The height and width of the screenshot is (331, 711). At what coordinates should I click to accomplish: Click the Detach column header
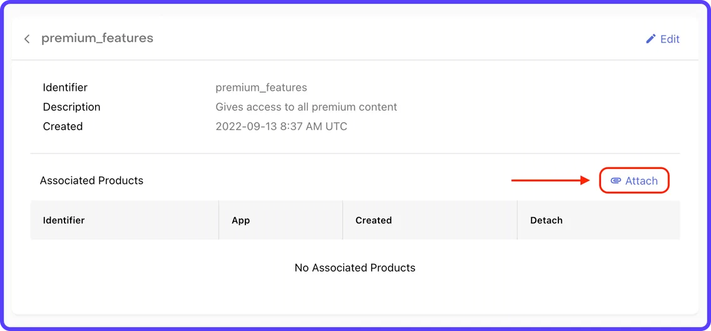546,220
